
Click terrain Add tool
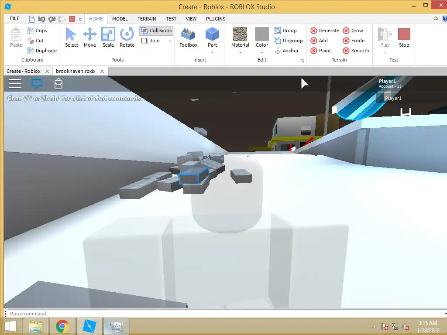[319, 41]
